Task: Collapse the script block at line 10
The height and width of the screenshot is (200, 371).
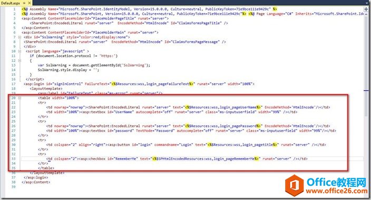Action: pyautogui.click(x=20, y=51)
